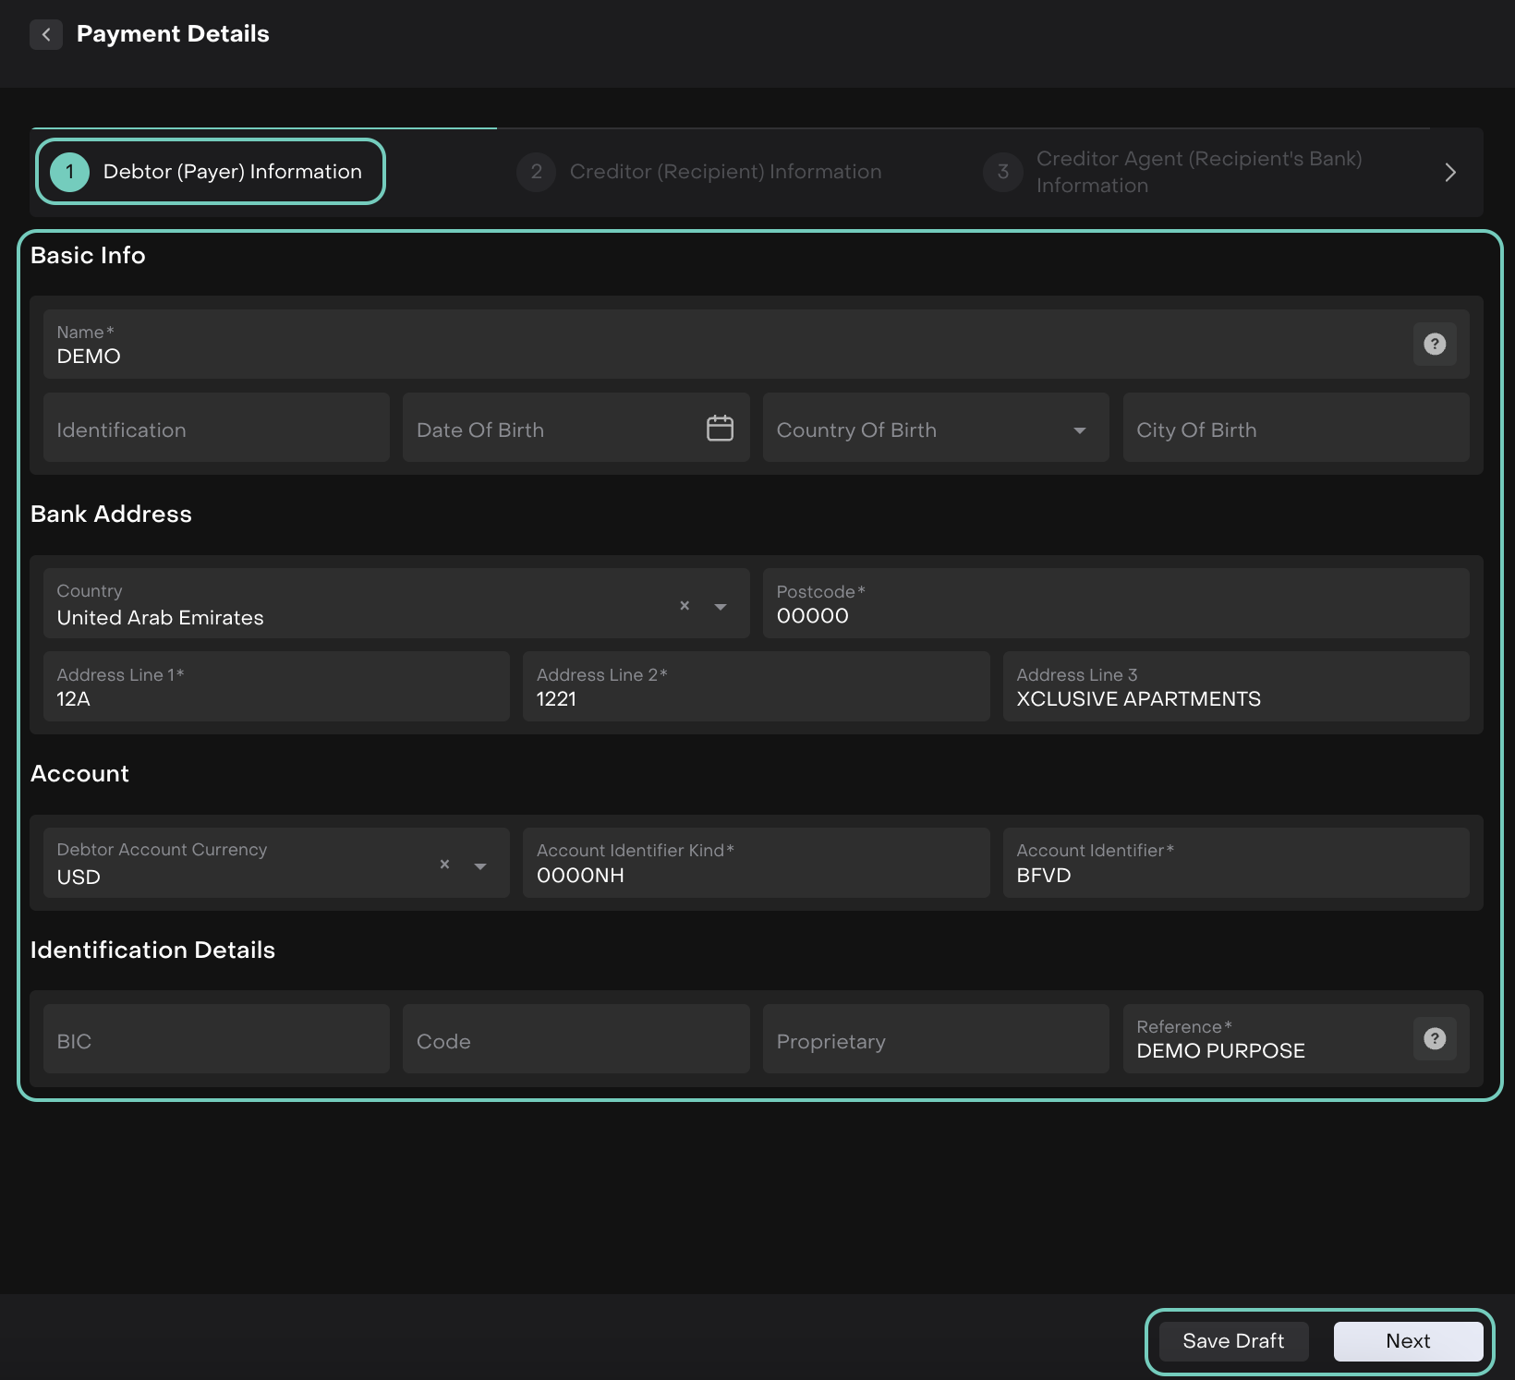Click the back arrow beside Payment Details
The width and height of the screenshot is (1515, 1380).
click(x=46, y=34)
